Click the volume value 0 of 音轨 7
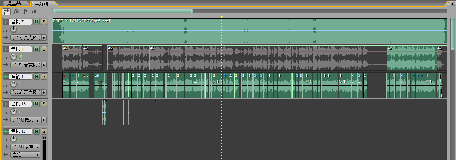Viewport: 456px width, 160px height. click(19, 29)
